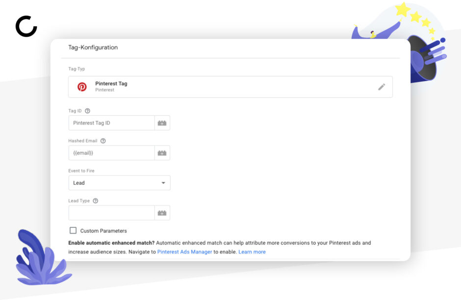
Task: Click the Tag-Konfiguration section heading
Action: point(93,48)
